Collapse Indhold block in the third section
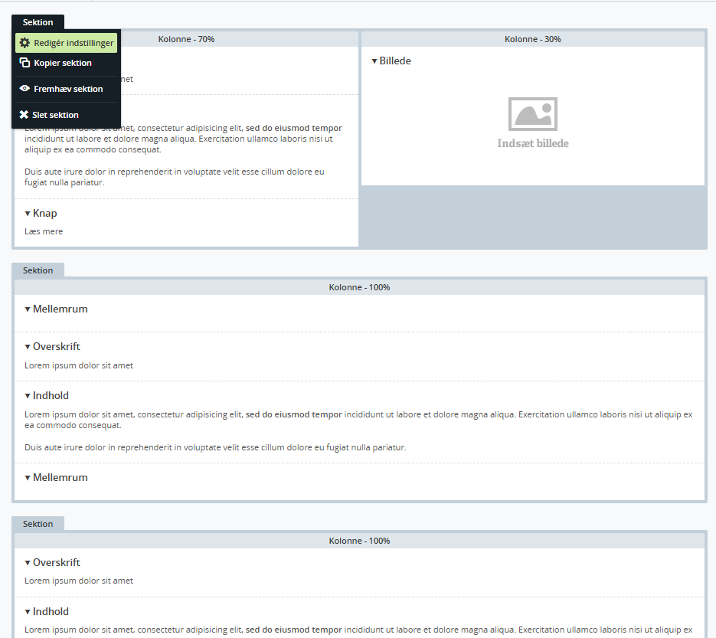The image size is (716, 638). tap(28, 612)
